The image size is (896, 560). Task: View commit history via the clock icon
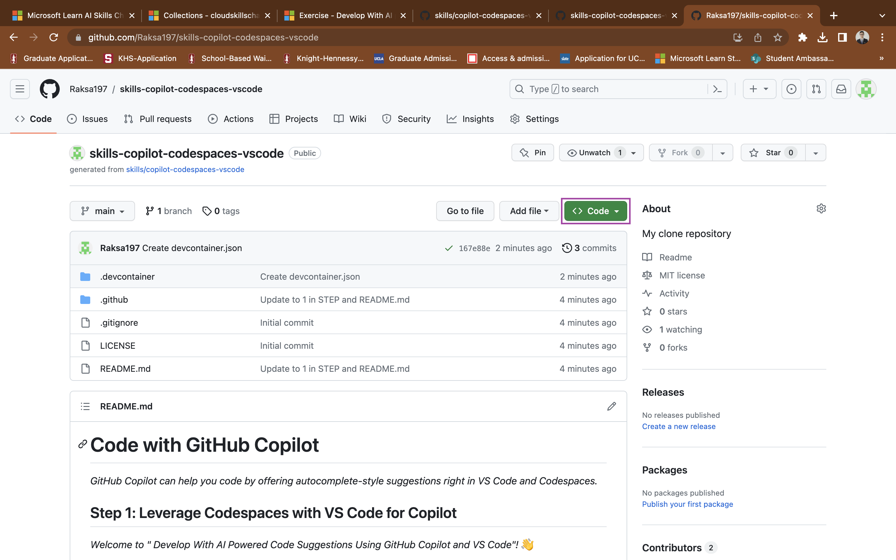click(567, 248)
